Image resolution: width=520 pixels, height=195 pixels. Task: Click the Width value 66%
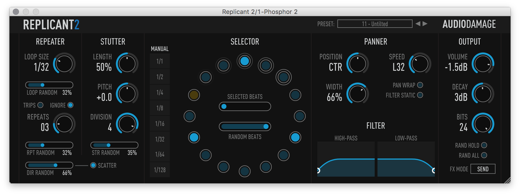click(x=335, y=97)
